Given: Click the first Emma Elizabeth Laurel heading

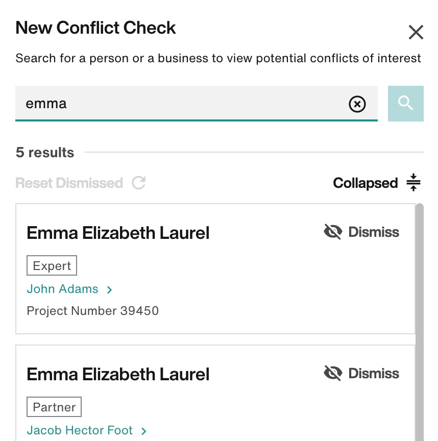Looking at the screenshot, I should [118, 233].
